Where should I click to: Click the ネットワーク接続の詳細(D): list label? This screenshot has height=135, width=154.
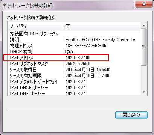point(31,18)
